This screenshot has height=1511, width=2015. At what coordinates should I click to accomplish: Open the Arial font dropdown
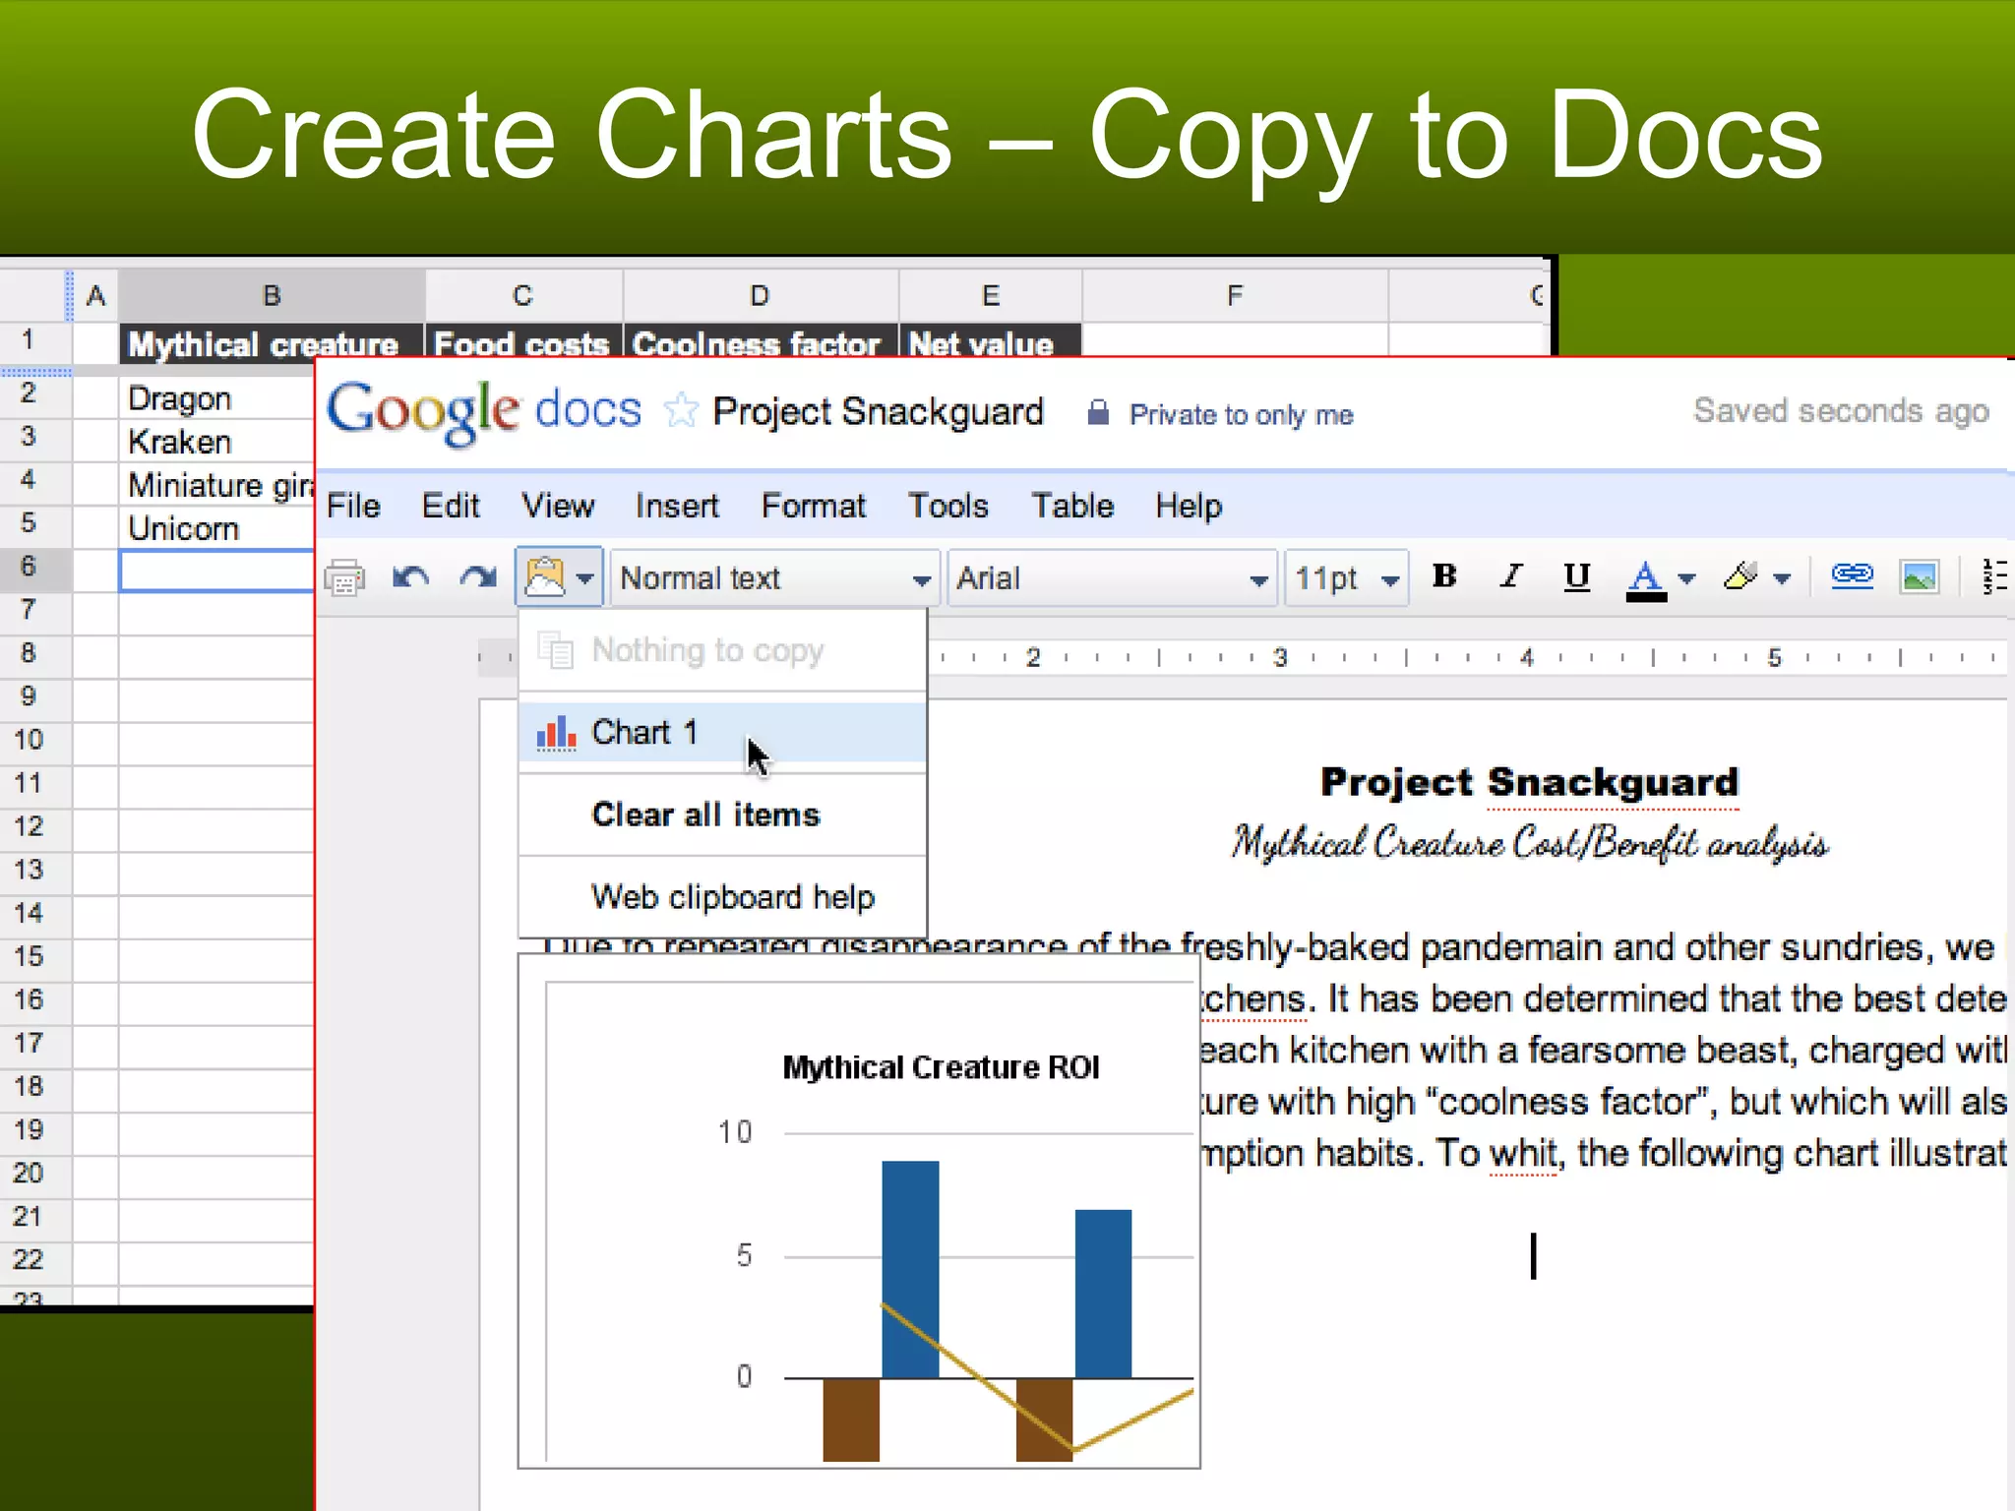tap(1112, 578)
